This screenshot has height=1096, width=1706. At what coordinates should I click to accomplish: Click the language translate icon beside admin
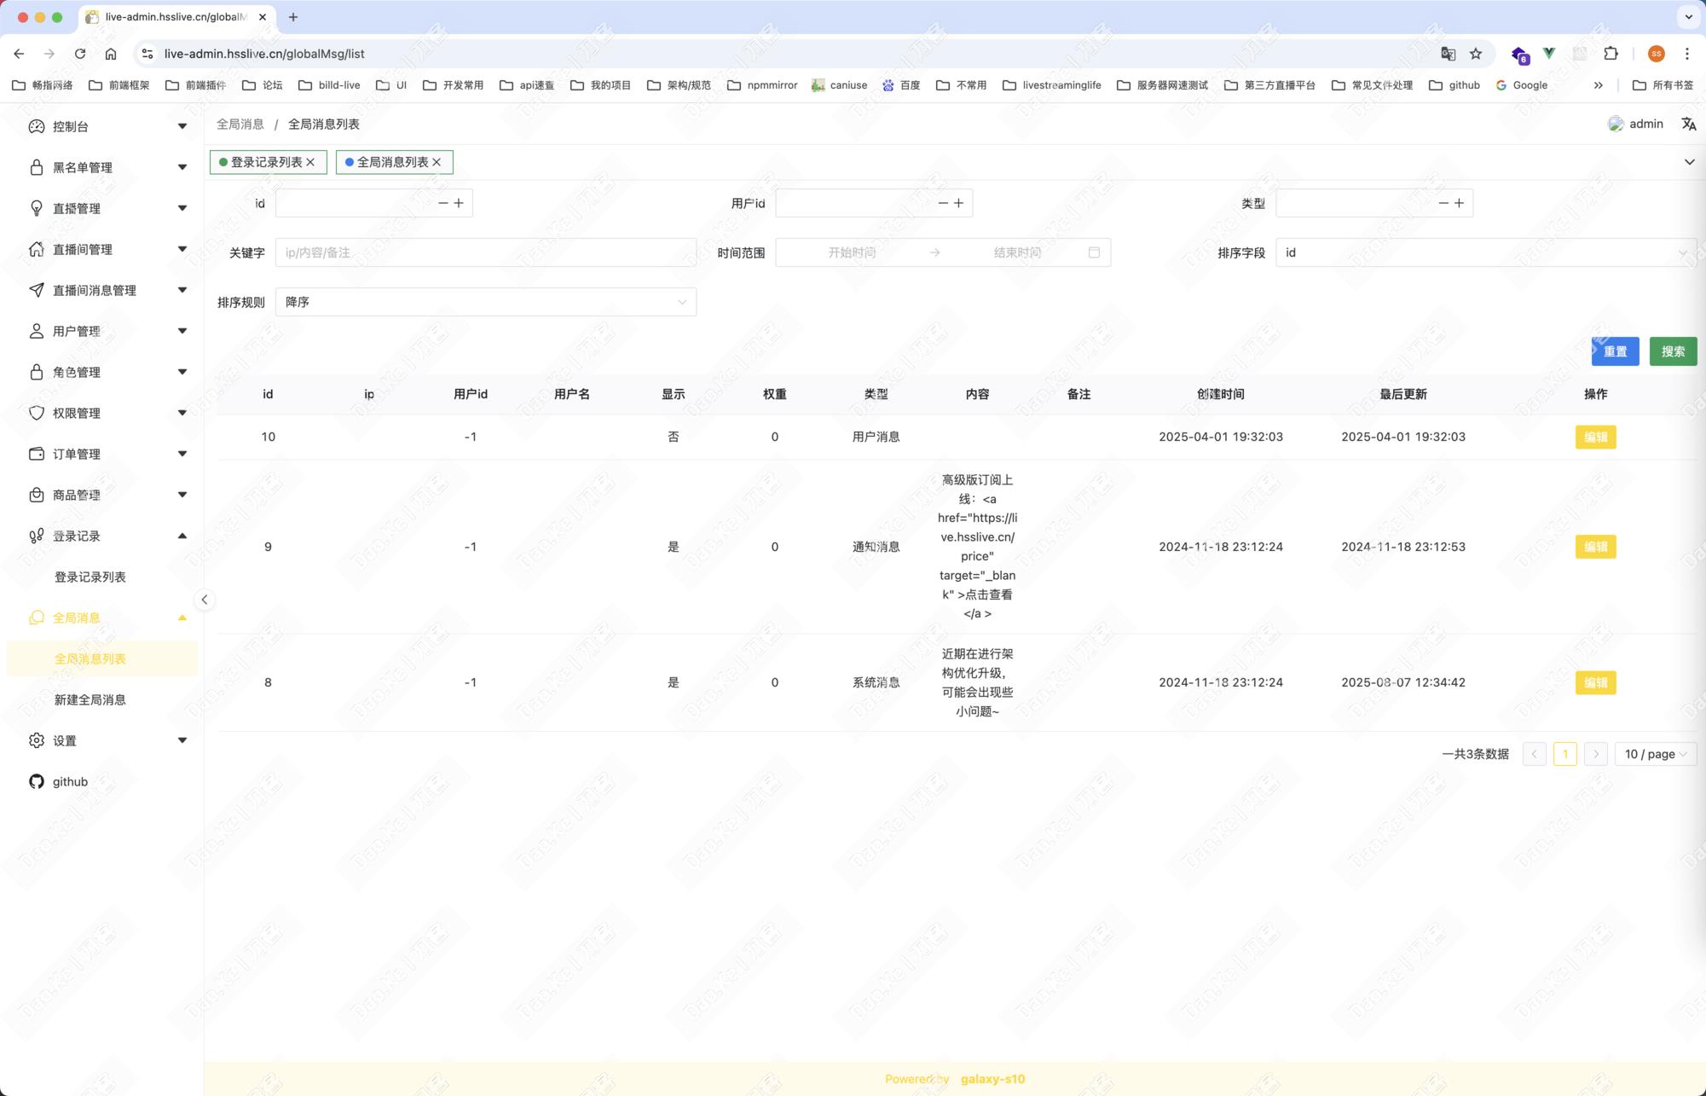point(1688,124)
